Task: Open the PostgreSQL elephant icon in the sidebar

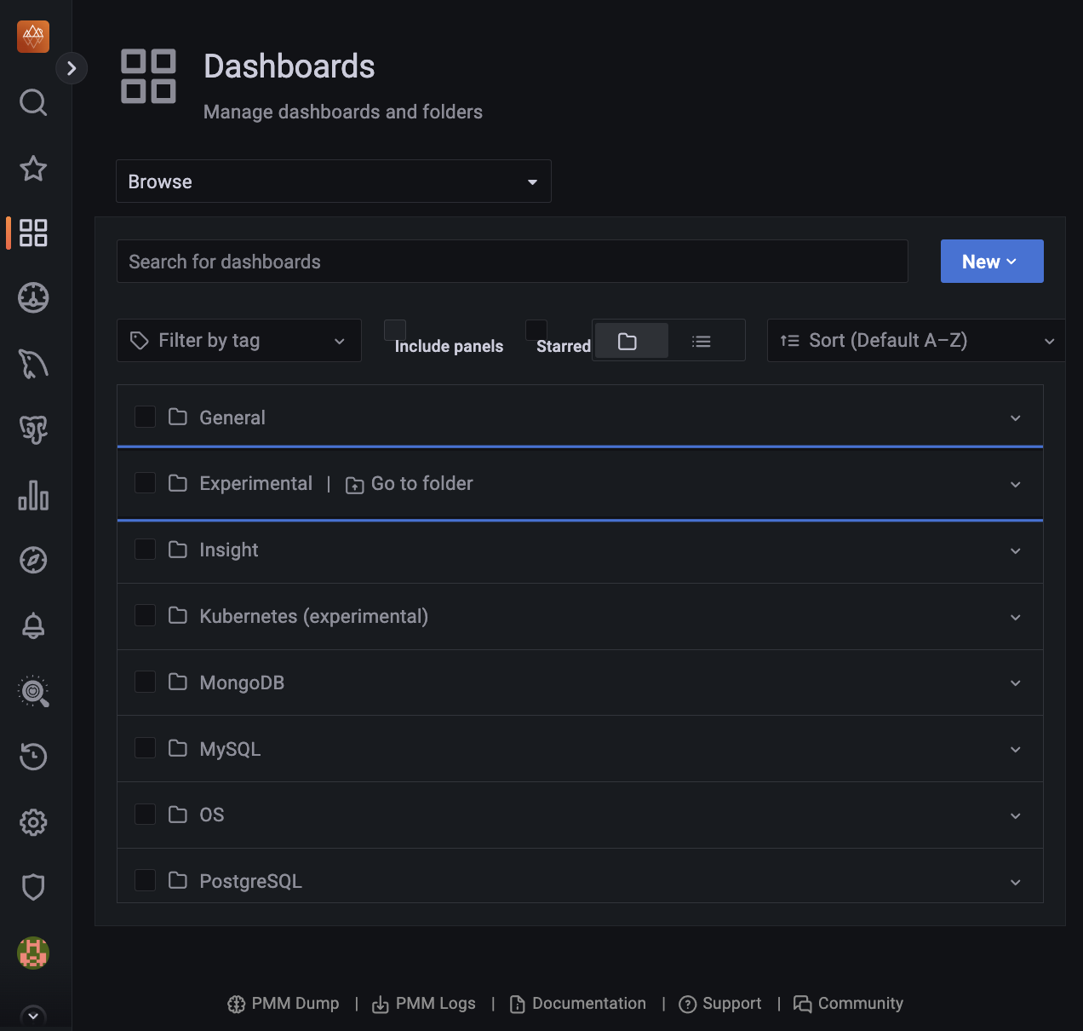Action: pyautogui.click(x=33, y=429)
